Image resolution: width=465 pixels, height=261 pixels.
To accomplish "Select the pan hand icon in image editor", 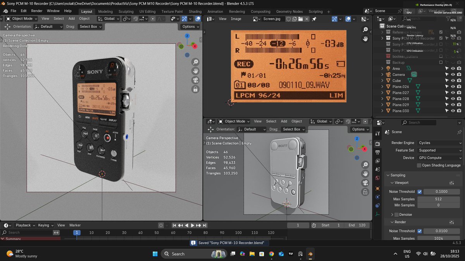I will tap(365, 39).
